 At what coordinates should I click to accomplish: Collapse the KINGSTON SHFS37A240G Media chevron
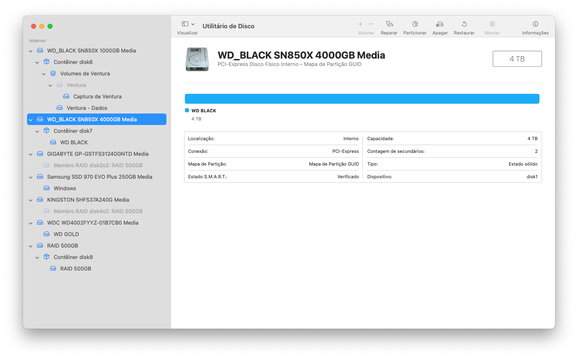click(31, 200)
